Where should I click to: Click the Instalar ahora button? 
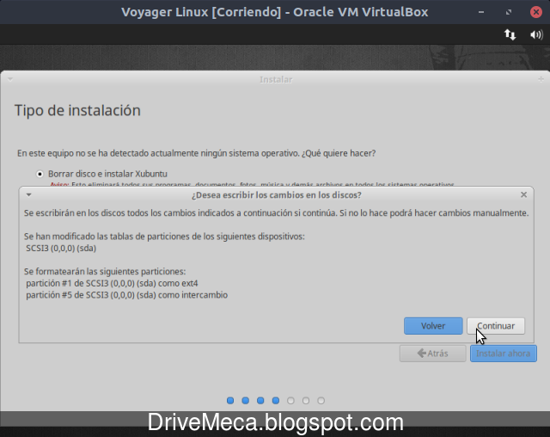pyautogui.click(x=504, y=353)
